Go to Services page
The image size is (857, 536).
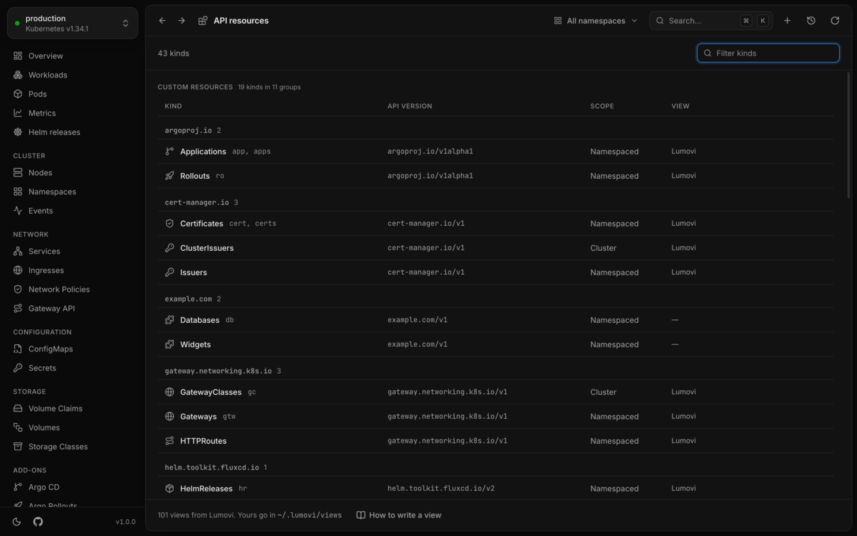[x=73, y=251]
